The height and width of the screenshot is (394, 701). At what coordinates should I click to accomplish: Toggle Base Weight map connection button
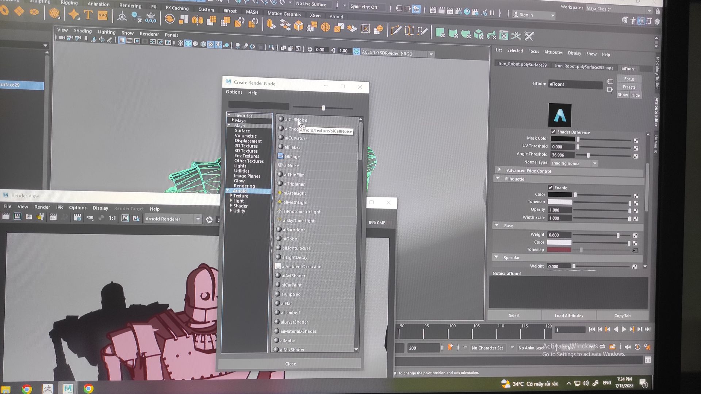635,236
